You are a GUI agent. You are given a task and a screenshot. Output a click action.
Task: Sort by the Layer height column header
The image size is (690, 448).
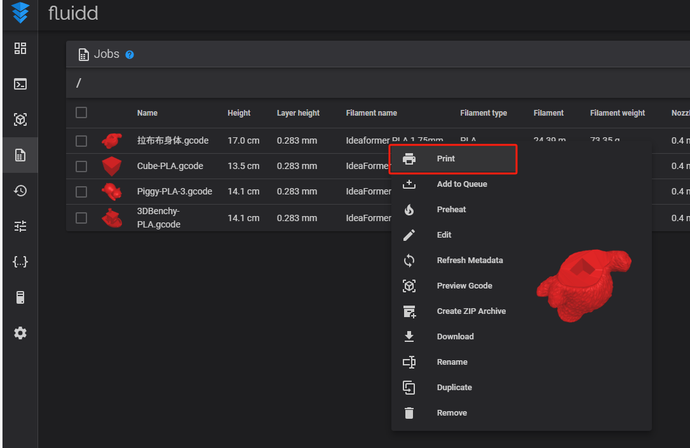298,113
